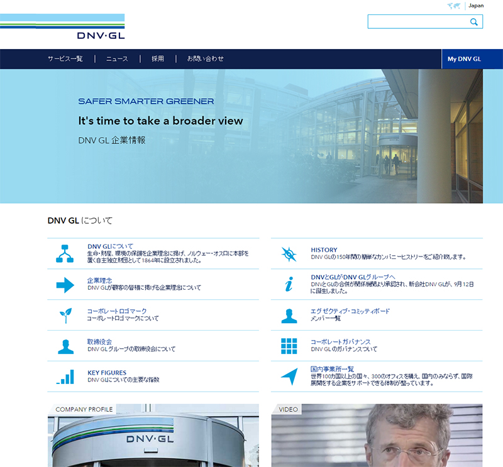Open the ニュース menu item
The width and height of the screenshot is (503, 467).
(117, 58)
